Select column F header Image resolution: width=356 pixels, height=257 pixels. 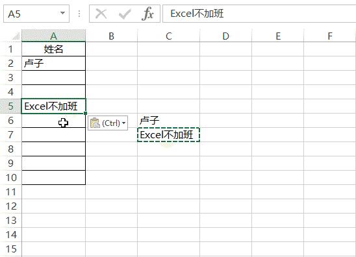(x=330, y=36)
